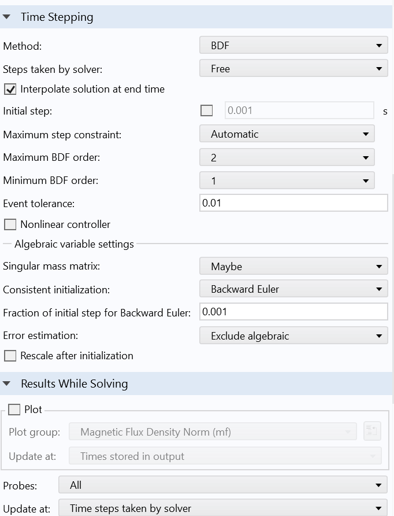Collapse the Results While Solving section
Image resolution: width=394 pixels, height=516 pixels.
click(x=7, y=384)
